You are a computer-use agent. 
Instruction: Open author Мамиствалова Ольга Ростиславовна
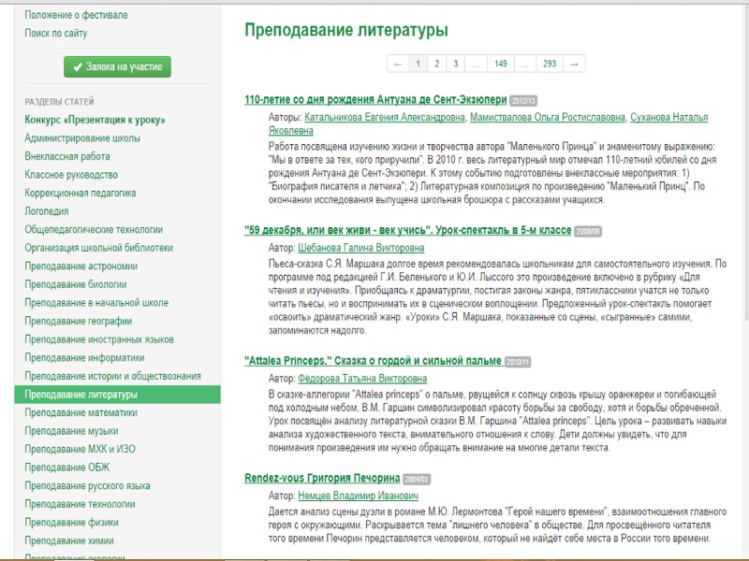click(x=548, y=118)
